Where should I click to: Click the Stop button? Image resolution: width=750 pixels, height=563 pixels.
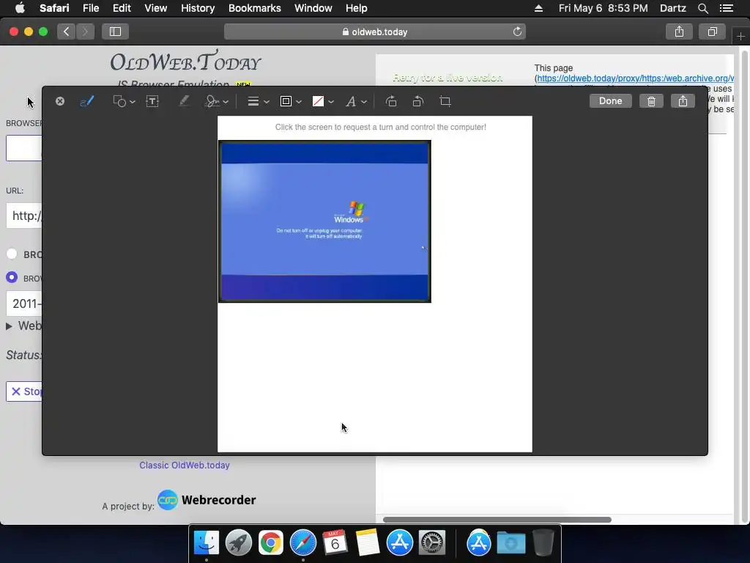pyautogui.click(x=24, y=391)
